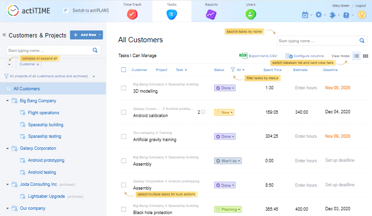Sort by the Spent Time column header

[272, 70]
